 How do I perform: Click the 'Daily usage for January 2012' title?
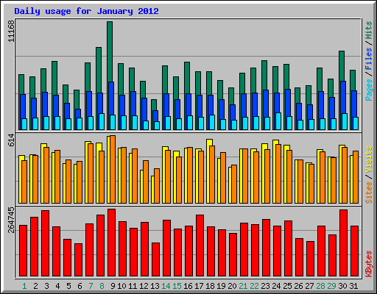click(86, 11)
